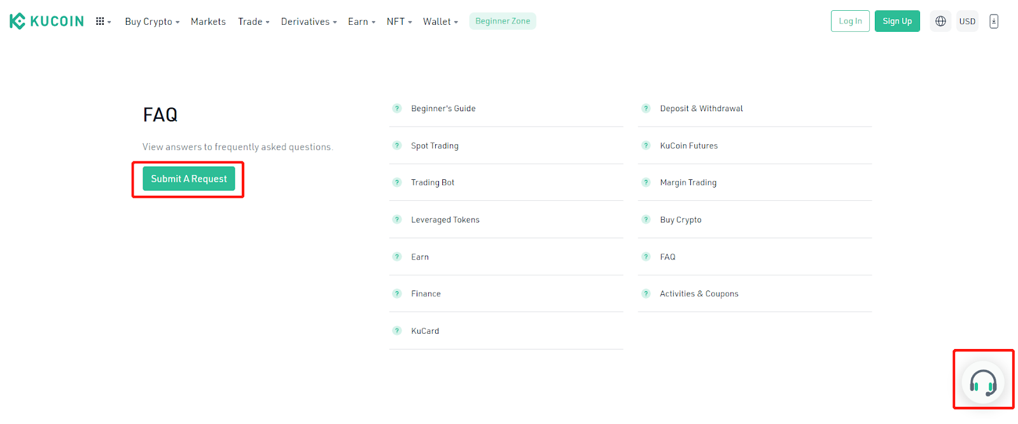Click the Log In button
Screen dimensions: 1018x424
click(850, 21)
